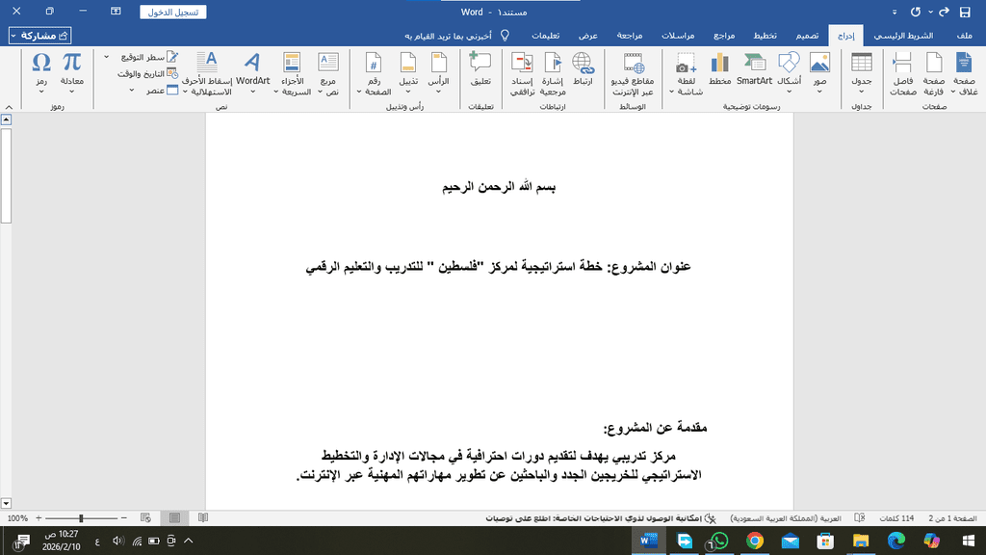Open the ملف file tab
This screenshot has height=555, width=986.
[959, 36]
